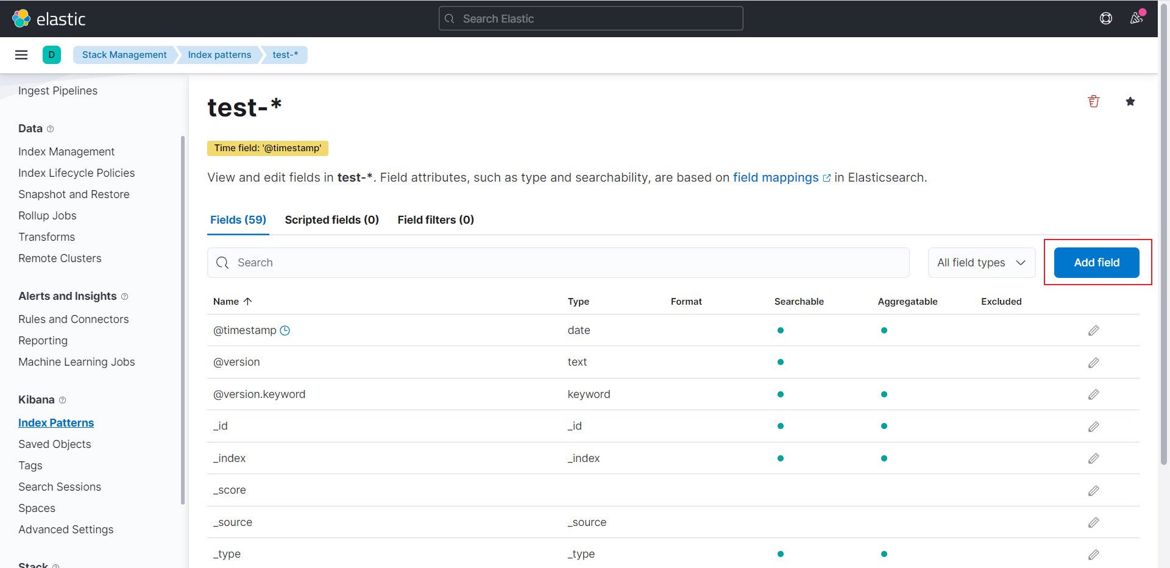
Task: Click the Time field '@timestamp' badge
Action: pos(268,148)
